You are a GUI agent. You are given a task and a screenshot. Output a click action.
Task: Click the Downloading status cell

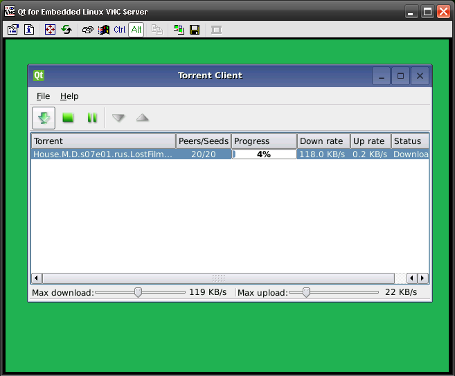click(x=410, y=154)
